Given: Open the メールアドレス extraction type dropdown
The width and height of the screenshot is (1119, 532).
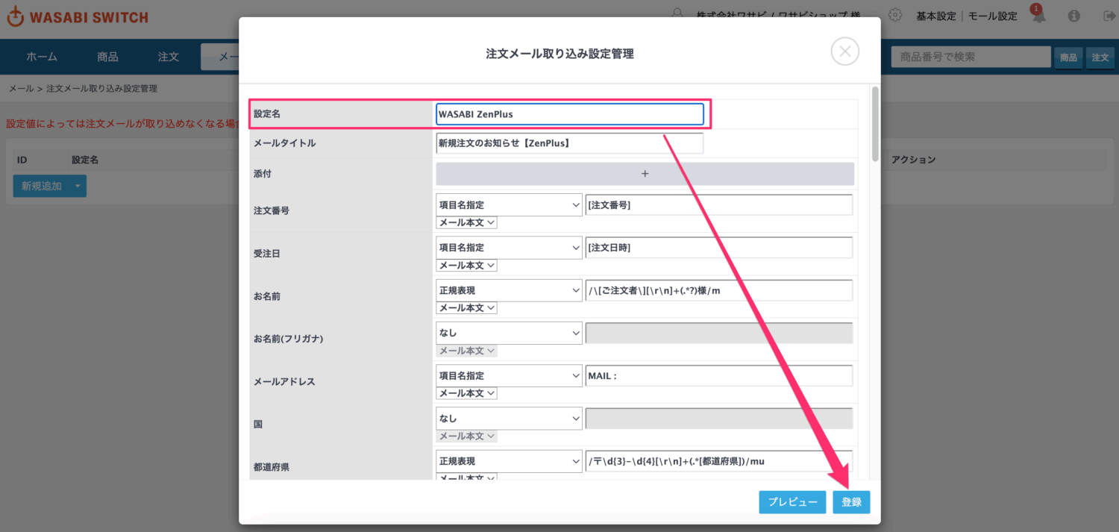Looking at the screenshot, I should click(509, 375).
